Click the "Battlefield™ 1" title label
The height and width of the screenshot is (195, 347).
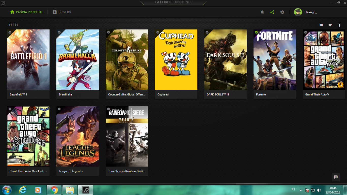tap(18, 94)
